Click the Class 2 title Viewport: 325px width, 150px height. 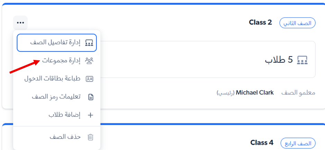click(x=260, y=22)
